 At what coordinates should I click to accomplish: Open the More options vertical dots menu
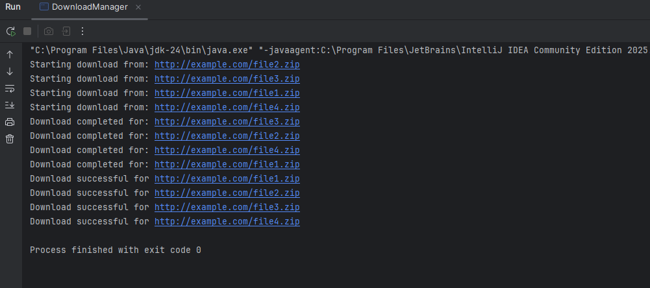coord(82,31)
